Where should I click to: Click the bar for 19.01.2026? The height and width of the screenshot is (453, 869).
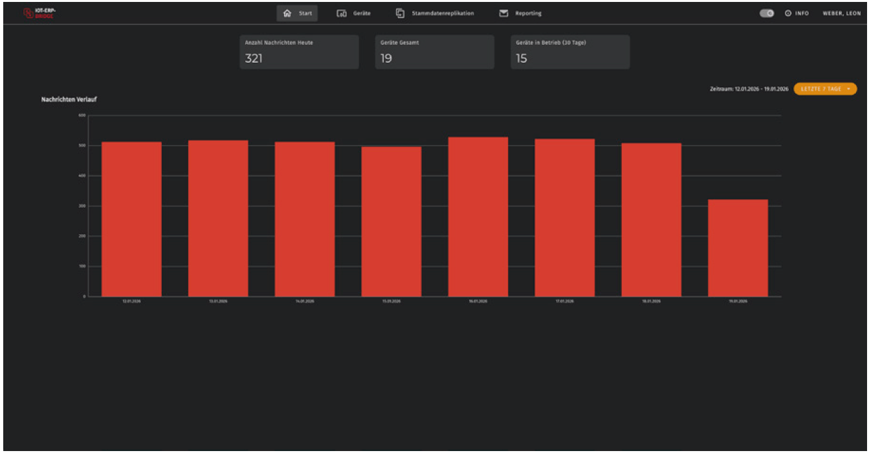click(x=738, y=248)
